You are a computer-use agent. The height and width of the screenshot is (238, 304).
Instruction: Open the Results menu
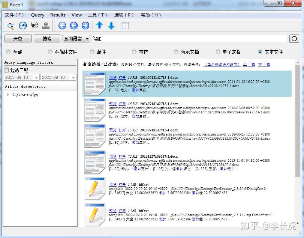pyautogui.click(x=58, y=15)
